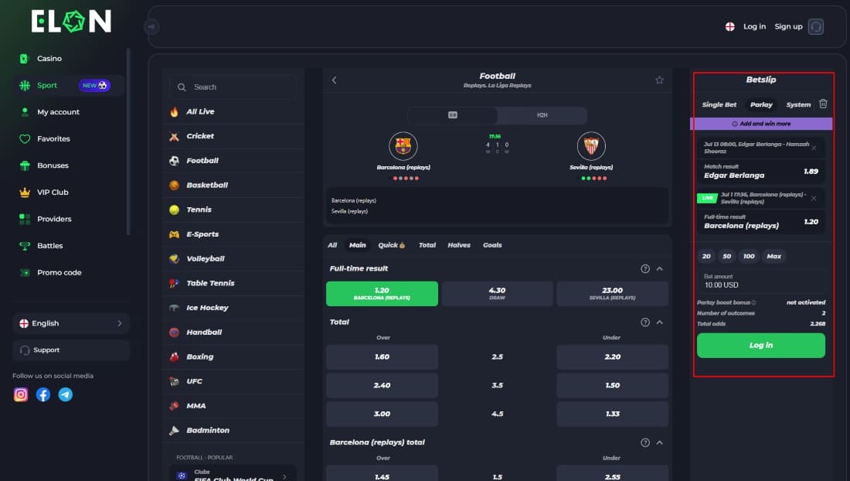Select Over 2.5 odds 1.60

tap(382, 356)
